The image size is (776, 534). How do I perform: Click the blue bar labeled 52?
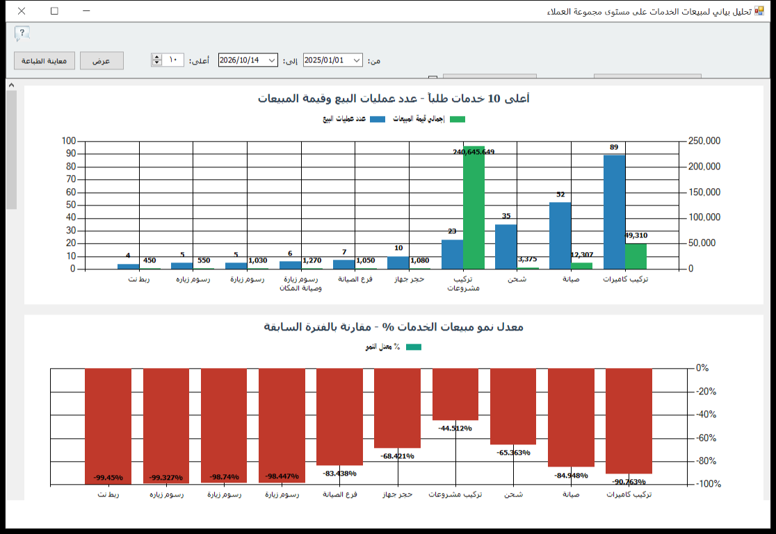point(560,235)
